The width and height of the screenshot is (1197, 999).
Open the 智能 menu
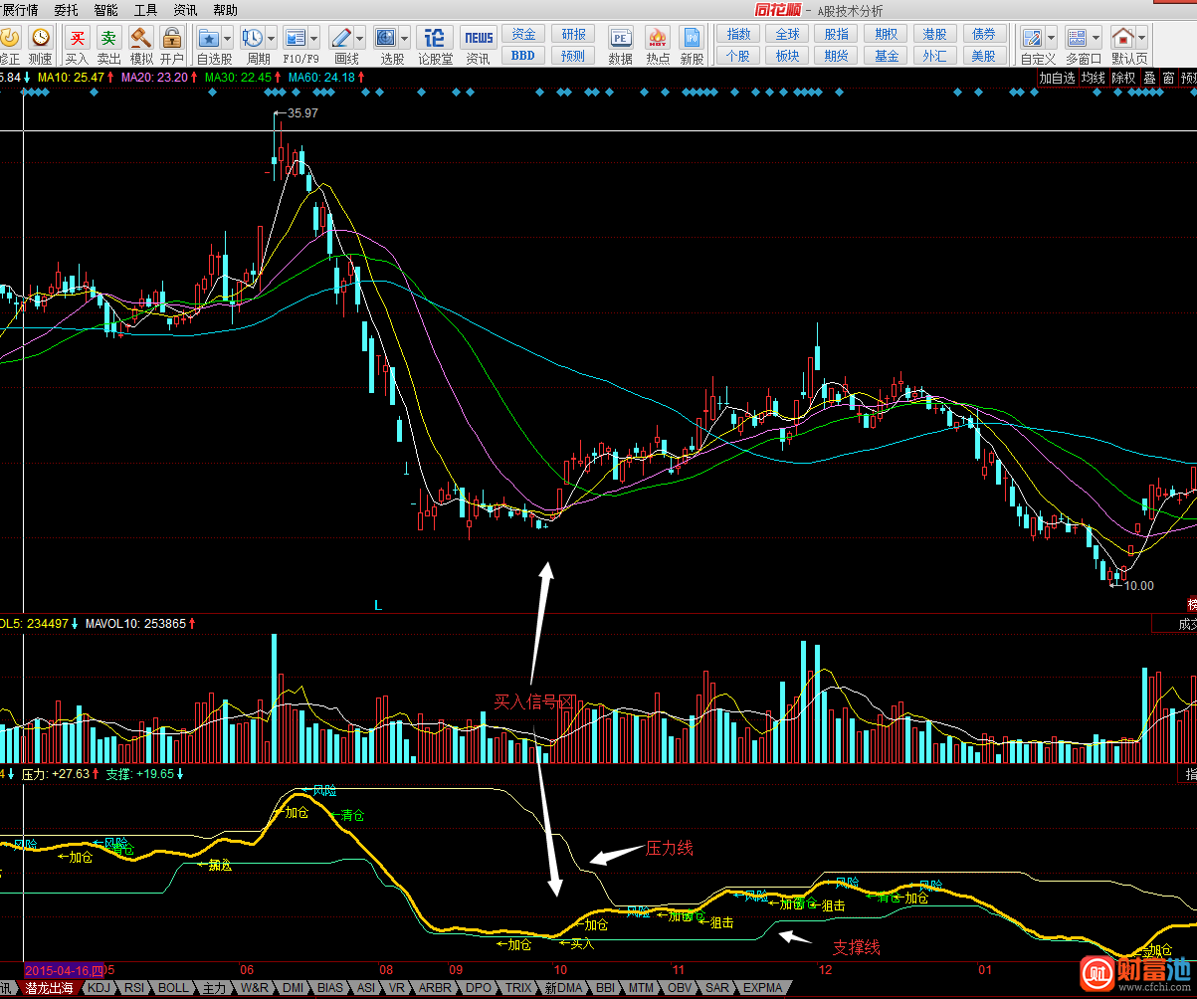point(105,10)
